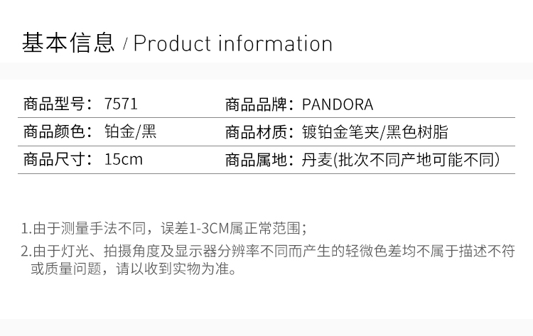Click the slash separator beside 基本信息

point(125,45)
